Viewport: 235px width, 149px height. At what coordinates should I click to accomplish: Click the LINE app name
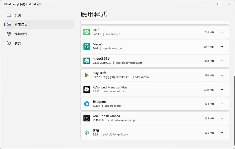pyautogui.click(x=96, y=30)
